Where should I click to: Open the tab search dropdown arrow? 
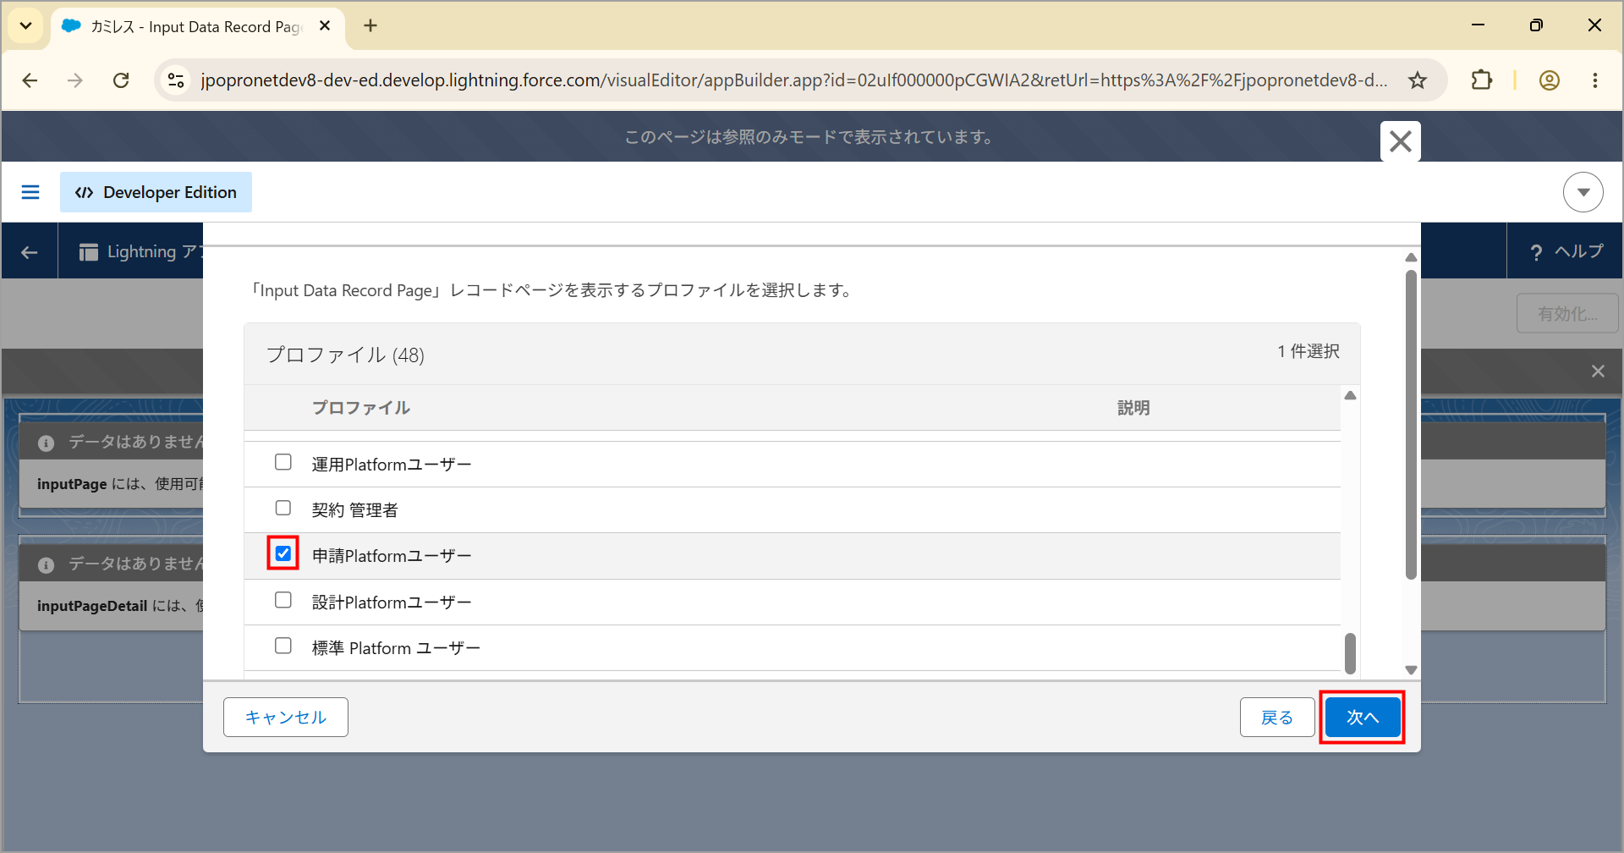click(x=26, y=25)
